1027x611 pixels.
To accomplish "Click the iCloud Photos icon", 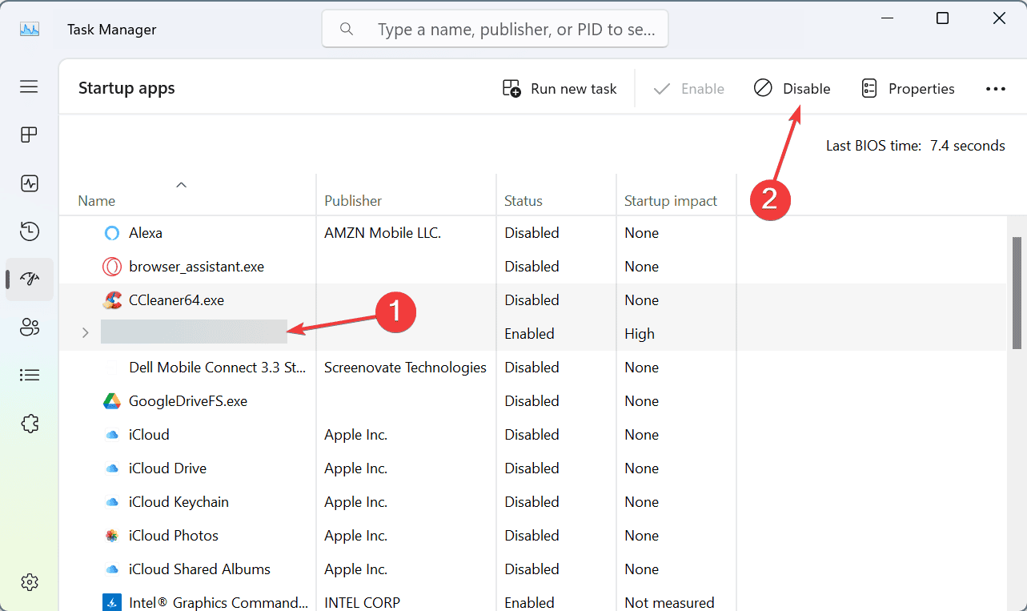I will pos(112,536).
